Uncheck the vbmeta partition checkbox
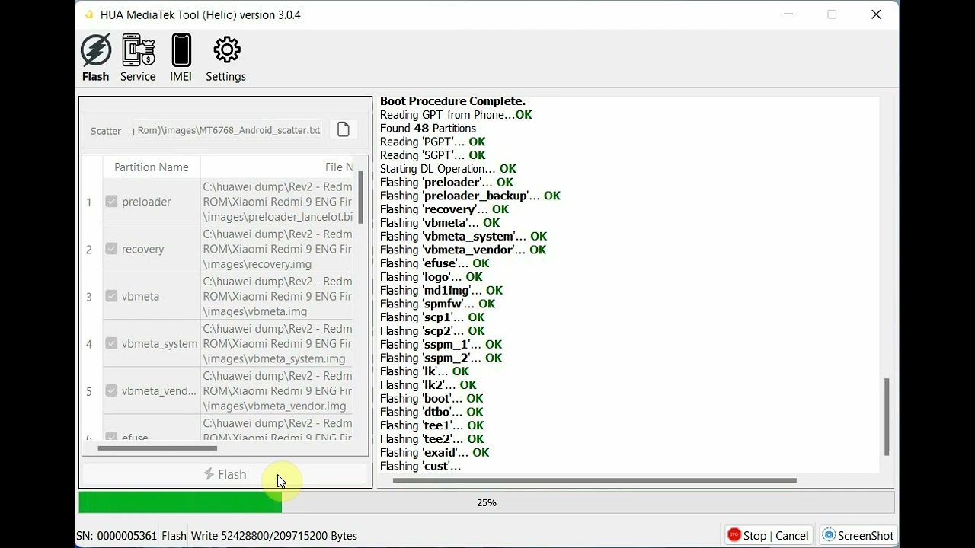 (x=111, y=296)
